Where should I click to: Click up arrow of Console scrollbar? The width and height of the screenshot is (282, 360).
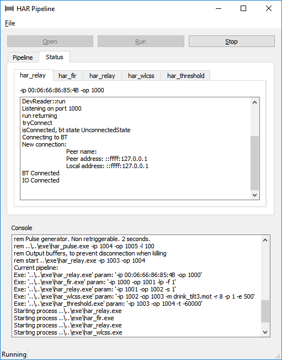265,240
